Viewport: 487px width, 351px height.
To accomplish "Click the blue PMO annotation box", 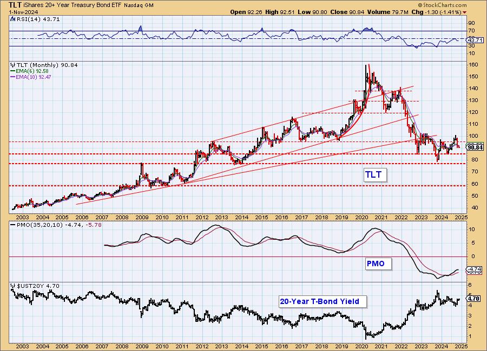I will pos(378,264).
